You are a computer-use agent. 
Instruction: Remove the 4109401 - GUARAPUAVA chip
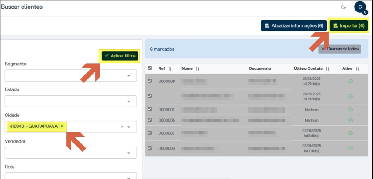[x=62, y=126]
